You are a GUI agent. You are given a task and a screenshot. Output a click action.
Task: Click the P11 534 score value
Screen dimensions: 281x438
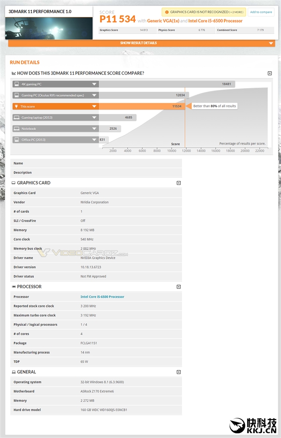[x=118, y=19]
